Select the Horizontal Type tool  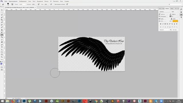[x=2, y=47]
